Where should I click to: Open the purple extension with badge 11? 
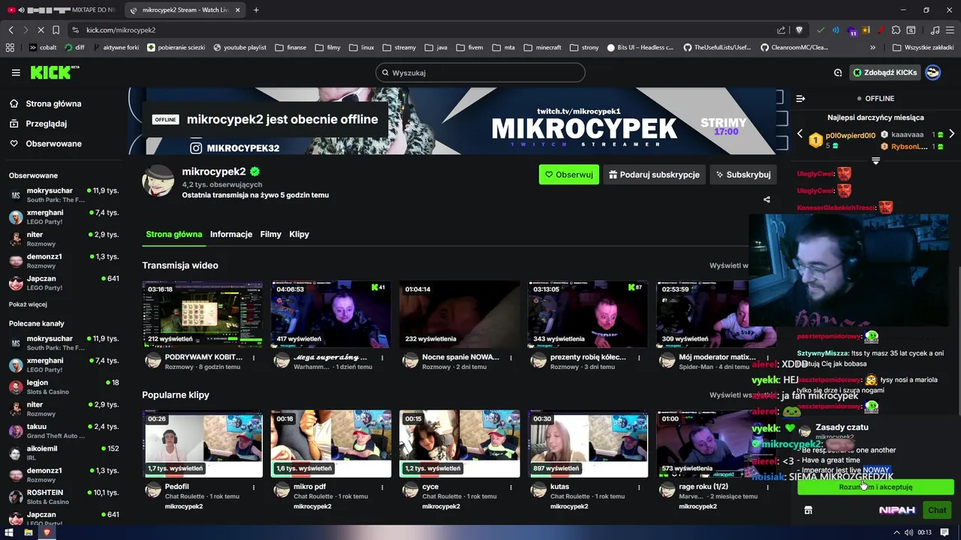[852, 31]
